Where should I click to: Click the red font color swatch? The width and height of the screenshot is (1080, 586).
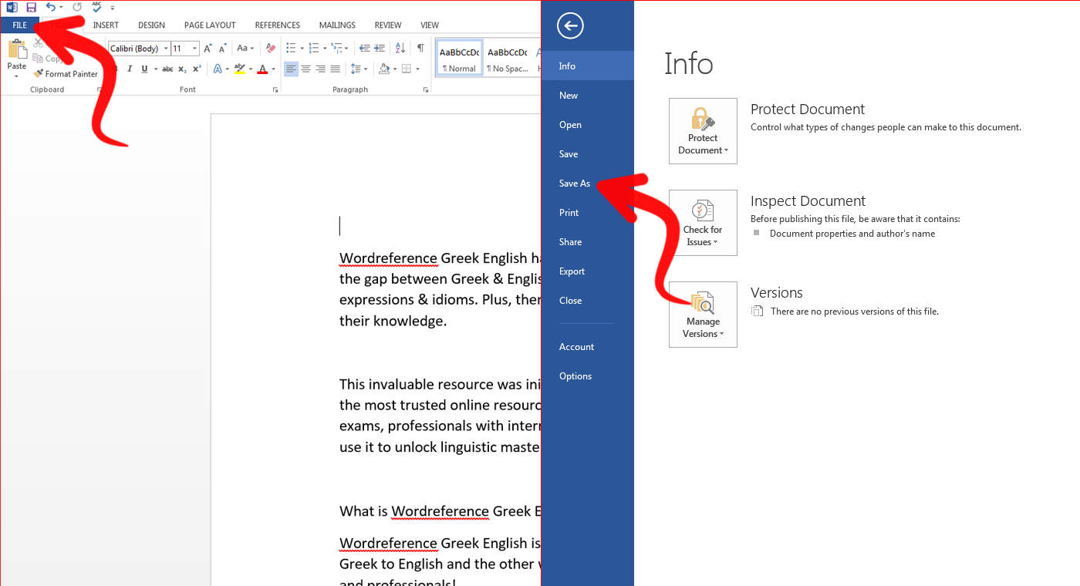(262, 69)
